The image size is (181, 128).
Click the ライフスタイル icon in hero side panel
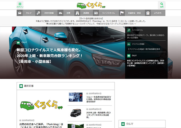[x=129, y=30]
